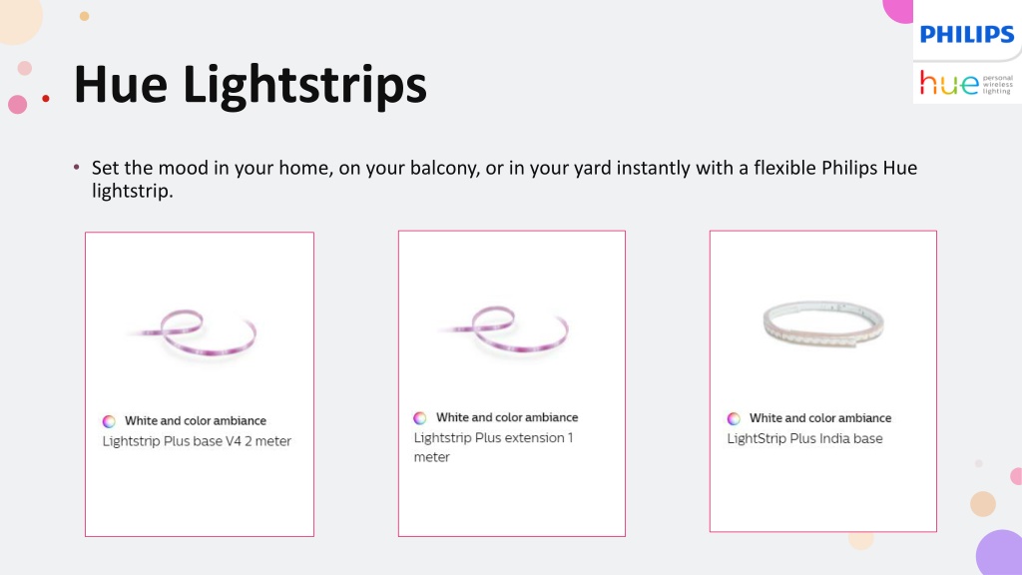This screenshot has width=1022, height=575.
Task: Select the LightStrip Plus India base coiled image
Action: tap(823, 324)
